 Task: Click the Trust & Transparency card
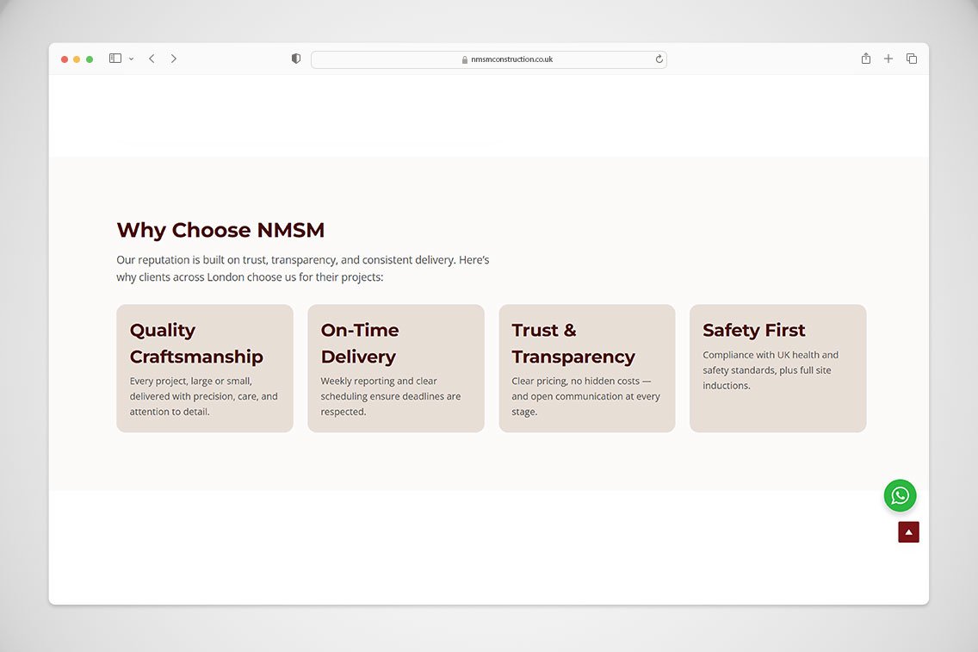tap(586, 368)
